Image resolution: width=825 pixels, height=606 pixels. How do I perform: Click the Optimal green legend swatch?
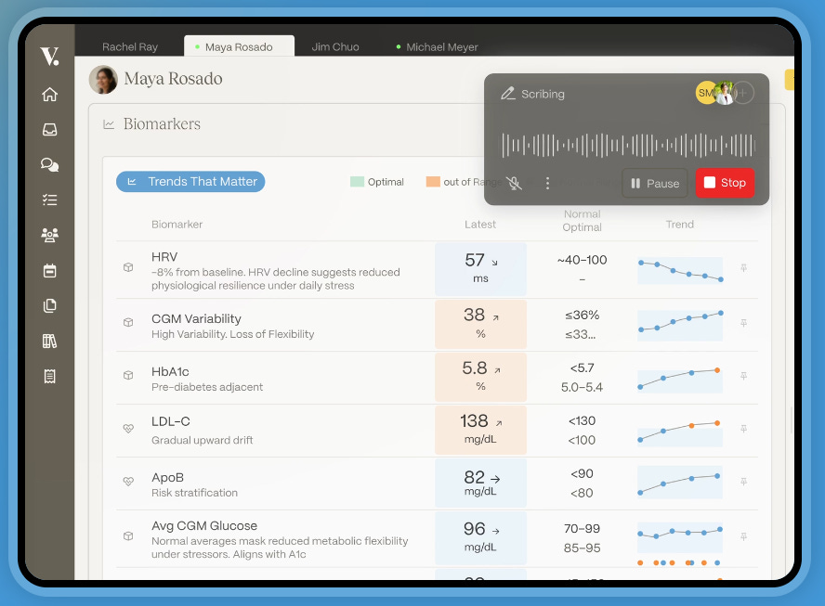coord(357,182)
